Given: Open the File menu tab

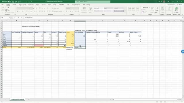Looking at the screenshot, I should point(3,5).
